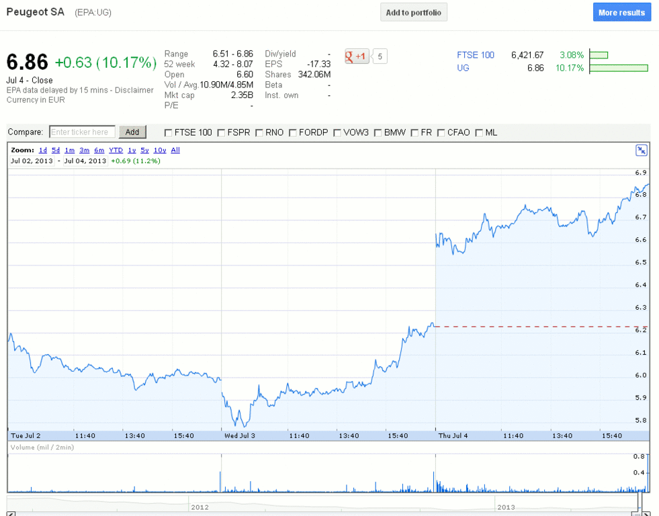Zoom chart to 1y
Viewport: 659px width, 516px height.
(132, 150)
